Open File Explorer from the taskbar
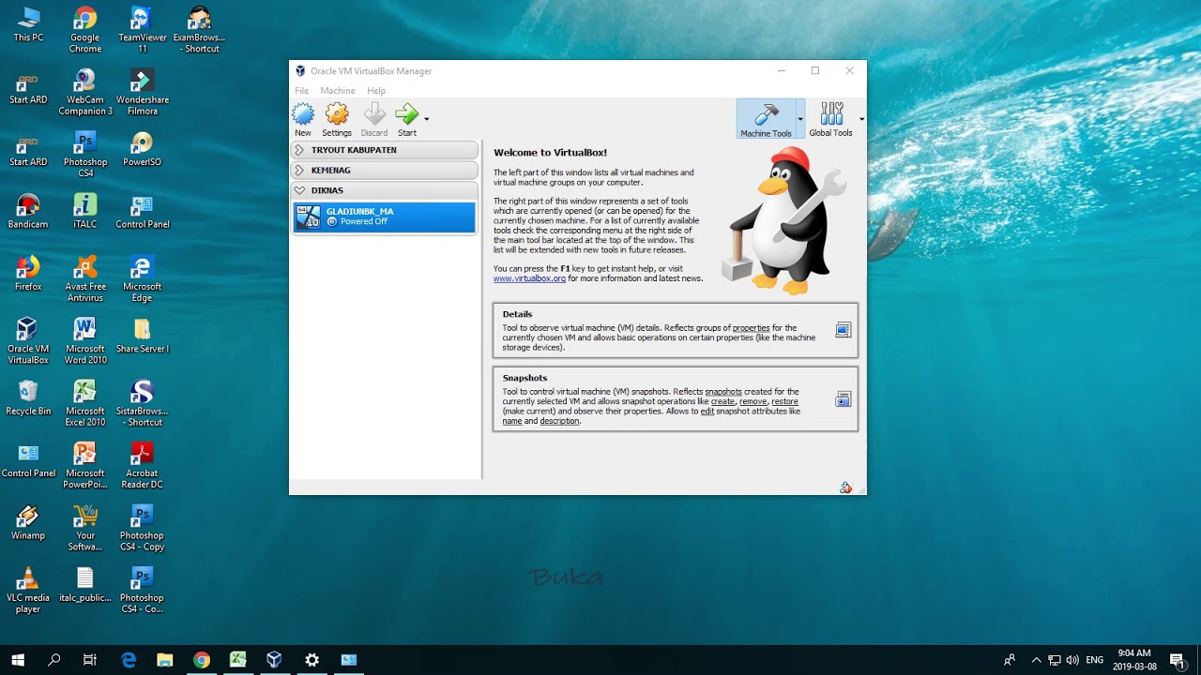Screen dimensions: 1201x675 point(165,660)
